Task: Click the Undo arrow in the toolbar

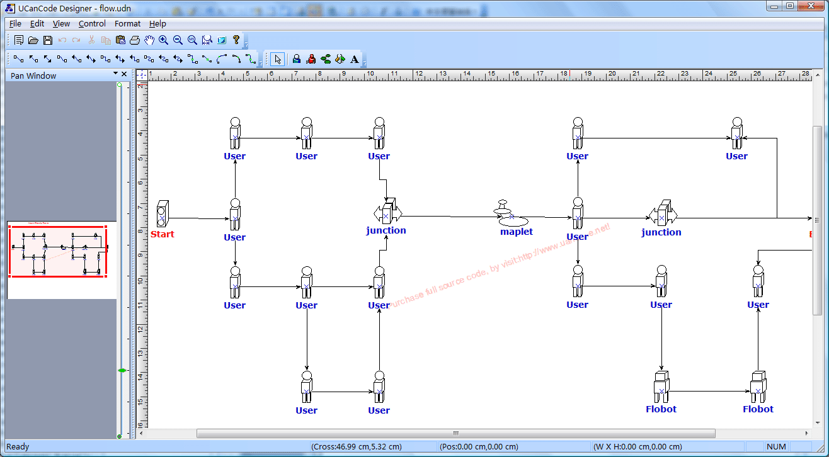Action: coord(62,40)
